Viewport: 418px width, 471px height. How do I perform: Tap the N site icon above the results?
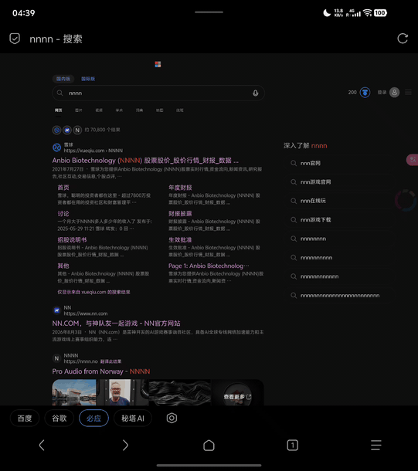click(x=77, y=130)
